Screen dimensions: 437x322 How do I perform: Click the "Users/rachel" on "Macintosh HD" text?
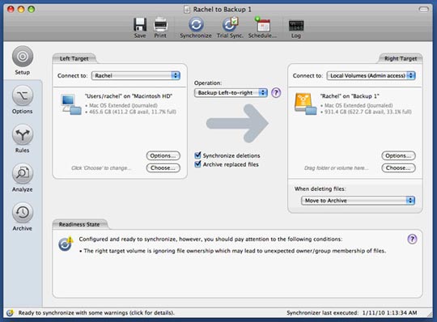click(129, 96)
